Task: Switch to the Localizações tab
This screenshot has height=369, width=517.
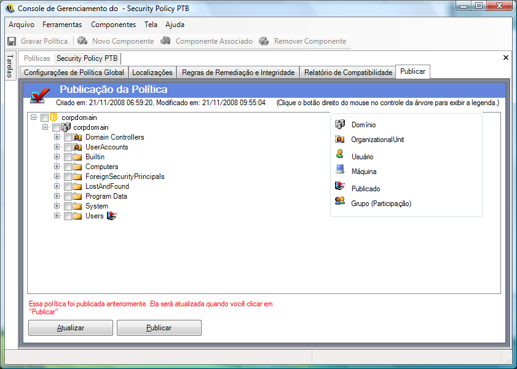Action: [x=152, y=73]
